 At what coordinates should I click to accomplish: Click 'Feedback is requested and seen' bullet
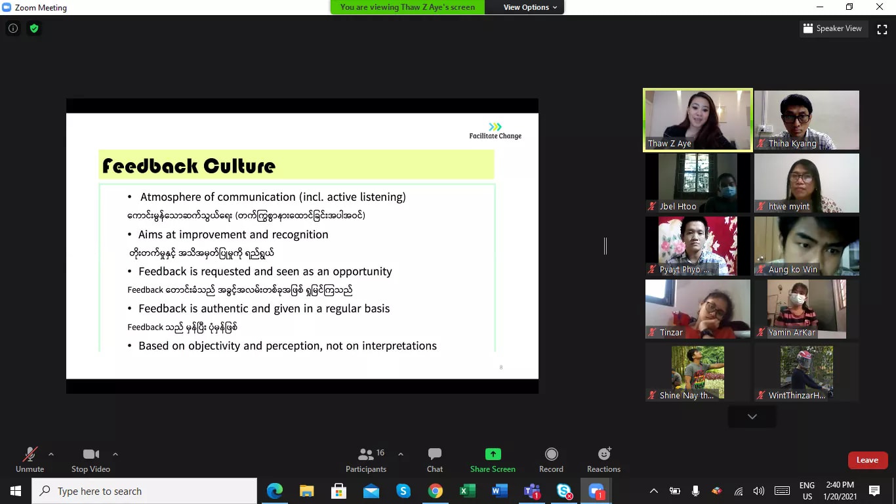tap(265, 272)
